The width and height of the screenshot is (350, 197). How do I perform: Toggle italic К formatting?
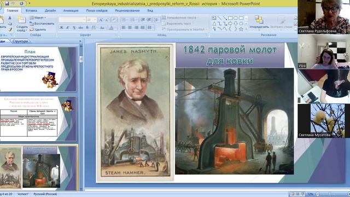coord(68,28)
